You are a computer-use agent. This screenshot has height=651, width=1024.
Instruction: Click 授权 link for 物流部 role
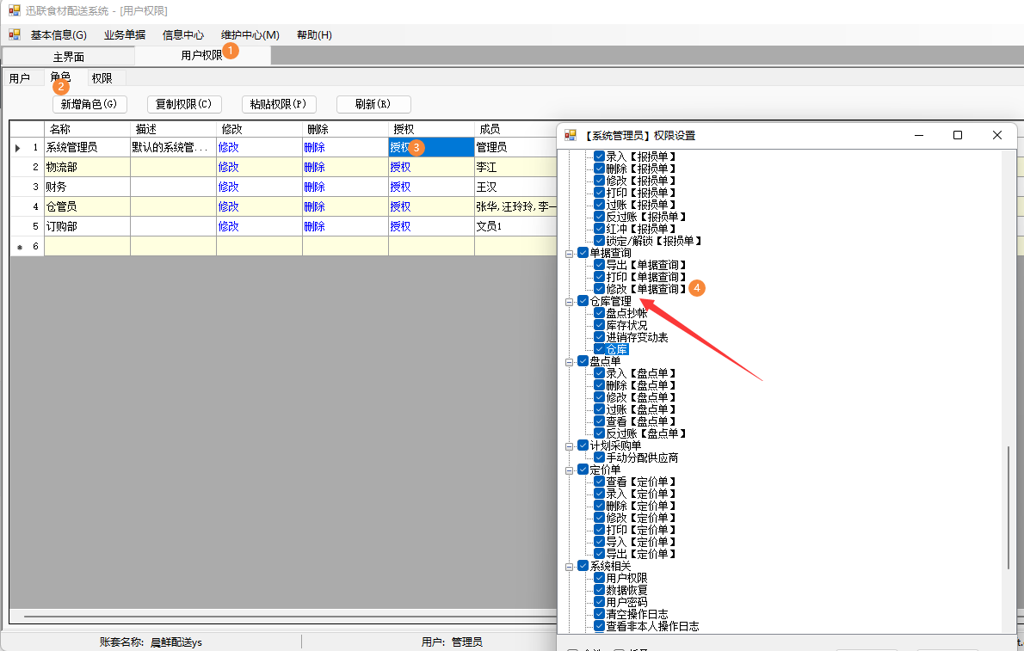click(400, 167)
